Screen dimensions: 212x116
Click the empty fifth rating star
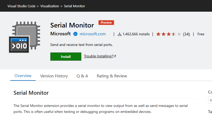point(179,34)
